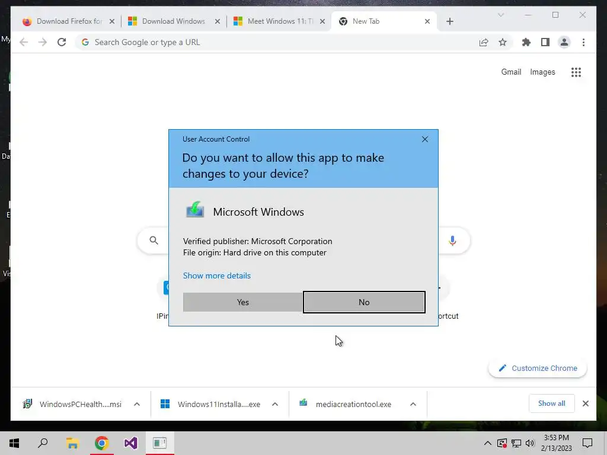Open Chrome three-dot menu
The width and height of the screenshot is (607, 455).
[x=583, y=42]
